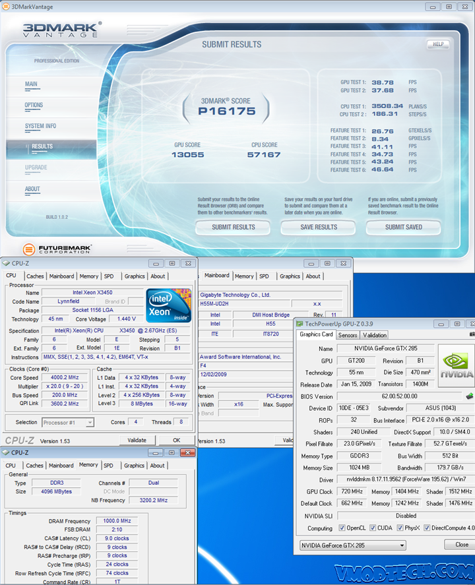Click the CPU score 57167
This screenshot has width=475, height=585.
(264, 154)
